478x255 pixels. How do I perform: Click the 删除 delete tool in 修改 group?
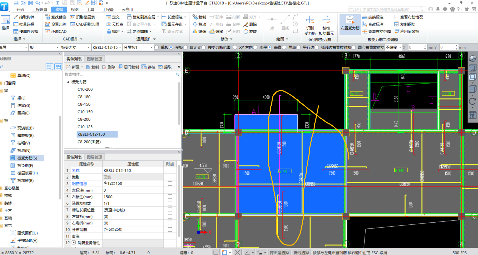(250, 24)
